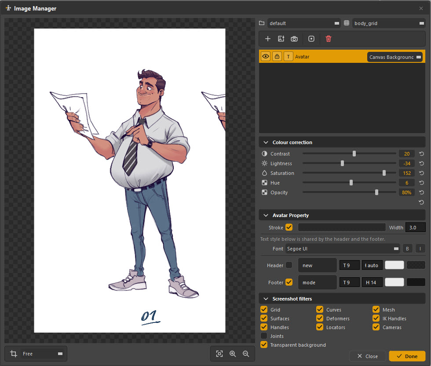Click the Contrast slider handle
431x366 pixels.
pos(354,153)
